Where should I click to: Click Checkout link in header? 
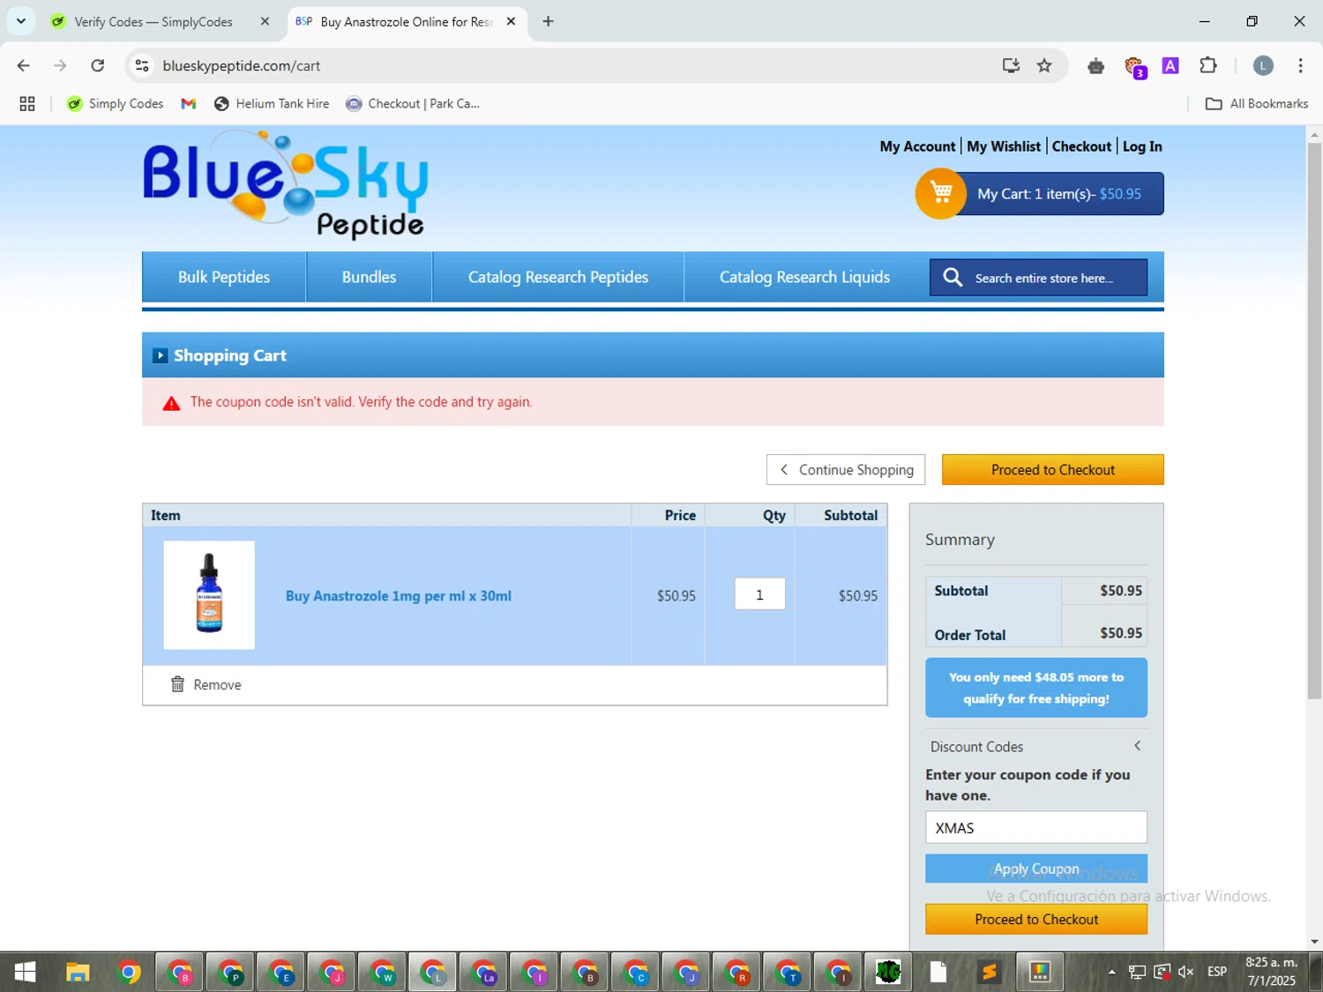(x=1081, y=146)
